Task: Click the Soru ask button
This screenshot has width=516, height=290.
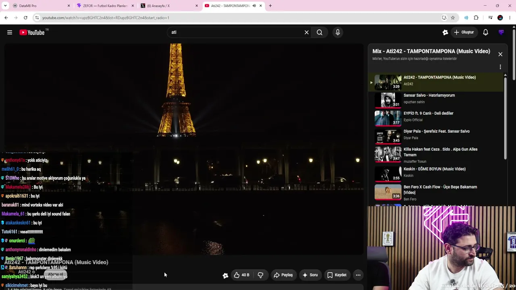Action: [310, 275]
